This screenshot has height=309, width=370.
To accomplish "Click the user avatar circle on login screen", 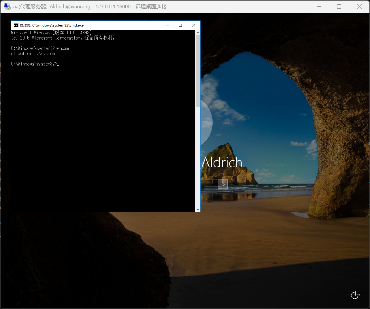I will [x=207, y=123].
